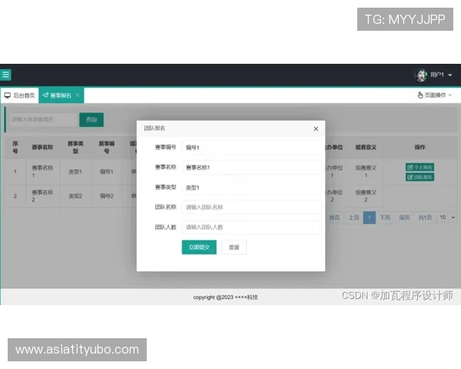Switch to the 赛事报名 tab
The width and height of the screenshot is (461, 369).
click(x=58, y=95)
